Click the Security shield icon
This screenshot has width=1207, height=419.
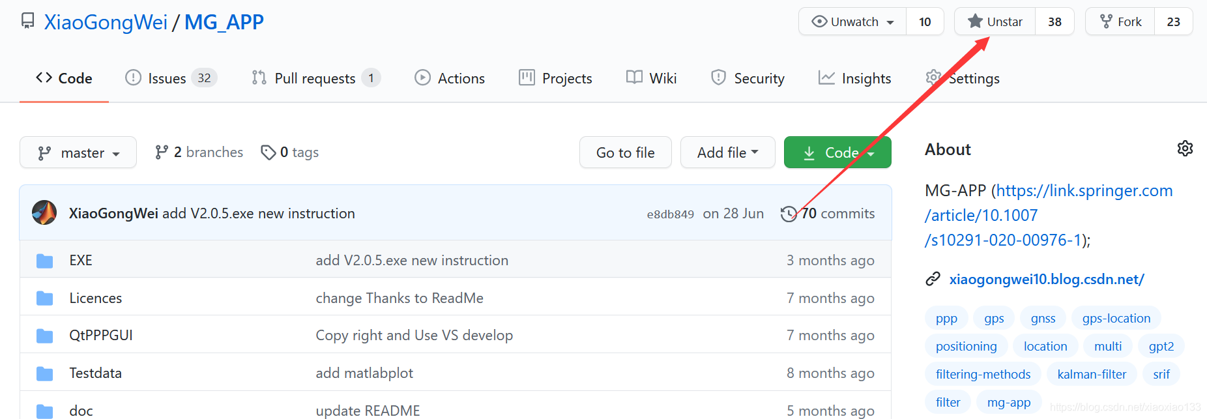718,78
